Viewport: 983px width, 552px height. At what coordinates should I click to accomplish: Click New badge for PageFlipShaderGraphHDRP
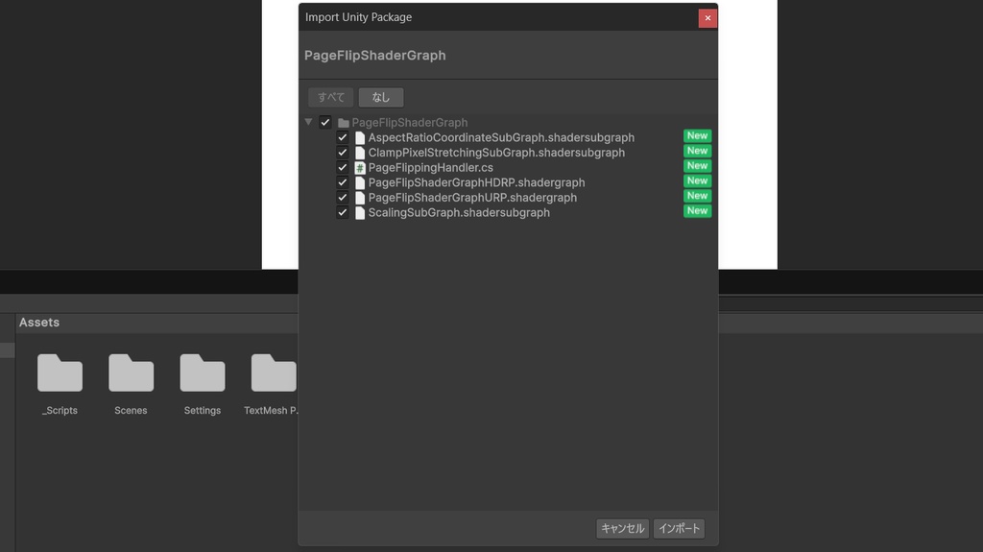coord(697,180)
